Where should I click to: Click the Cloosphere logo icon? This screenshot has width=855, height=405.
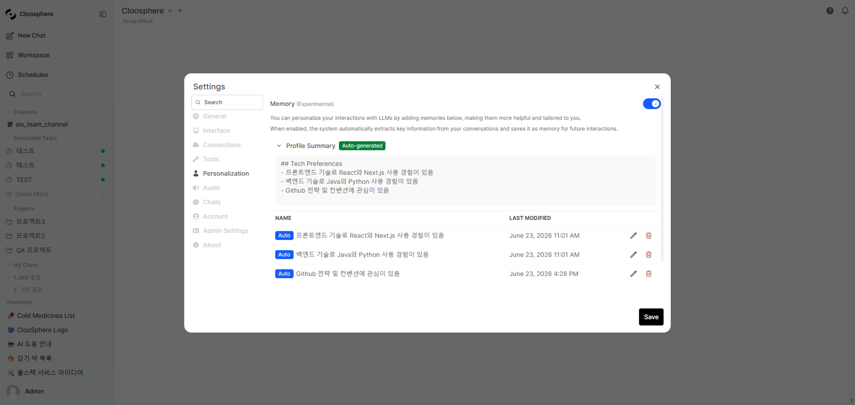pyautogui.click(x=11, y=14)
